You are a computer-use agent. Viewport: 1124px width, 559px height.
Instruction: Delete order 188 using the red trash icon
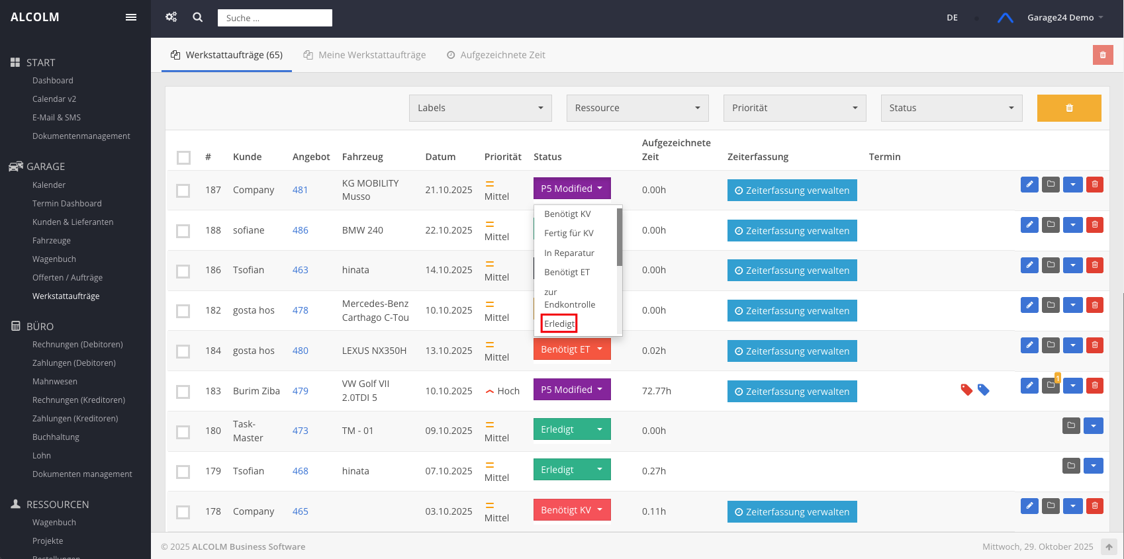(1094, 225)
